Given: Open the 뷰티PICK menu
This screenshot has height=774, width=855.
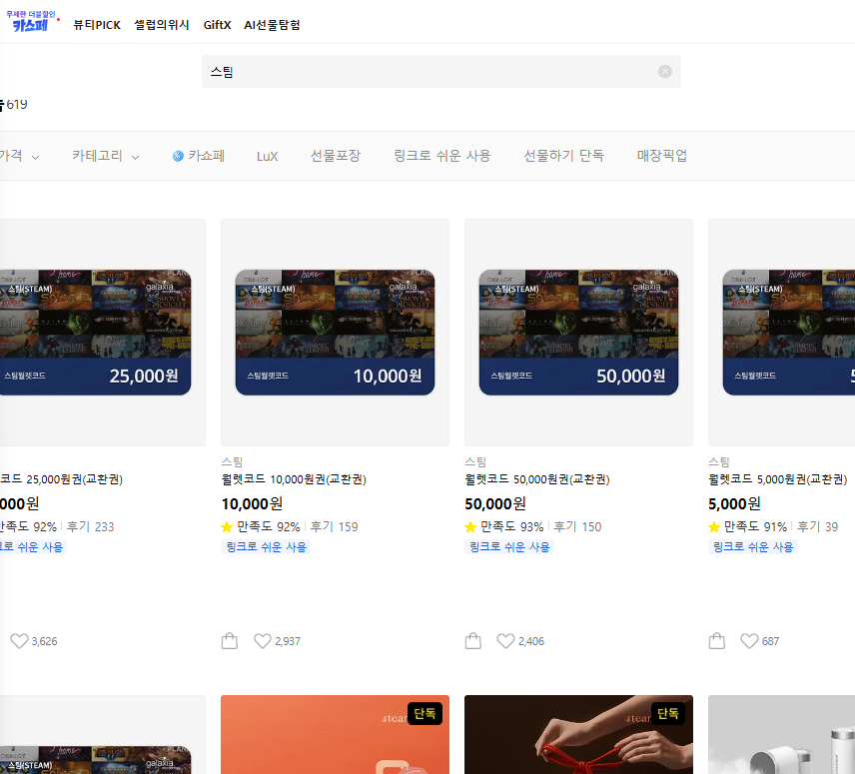Looking at the screenshot, I should (97, 25).
